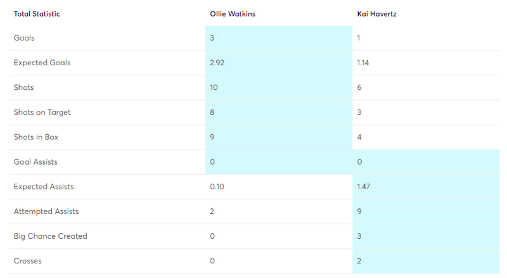Select Watkins' Shots in Box value 9

click(x=212, y=137)
